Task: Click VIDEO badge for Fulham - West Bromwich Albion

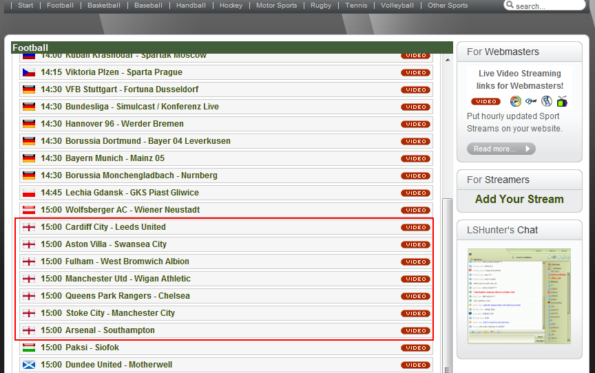Action: (x=415, y=262)
